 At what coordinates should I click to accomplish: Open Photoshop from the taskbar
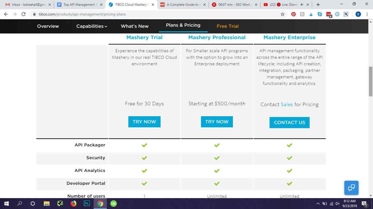click(x=87, y=203)
